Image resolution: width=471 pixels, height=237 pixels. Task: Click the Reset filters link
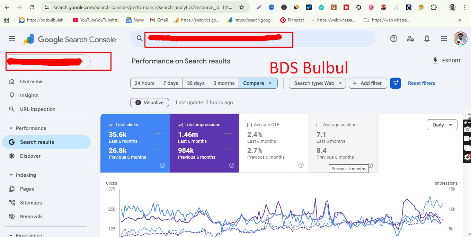[421, 83]
